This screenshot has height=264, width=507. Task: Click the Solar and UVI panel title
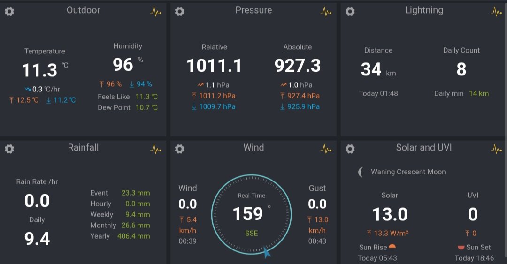pyautogui.click(x=424, y=147)
